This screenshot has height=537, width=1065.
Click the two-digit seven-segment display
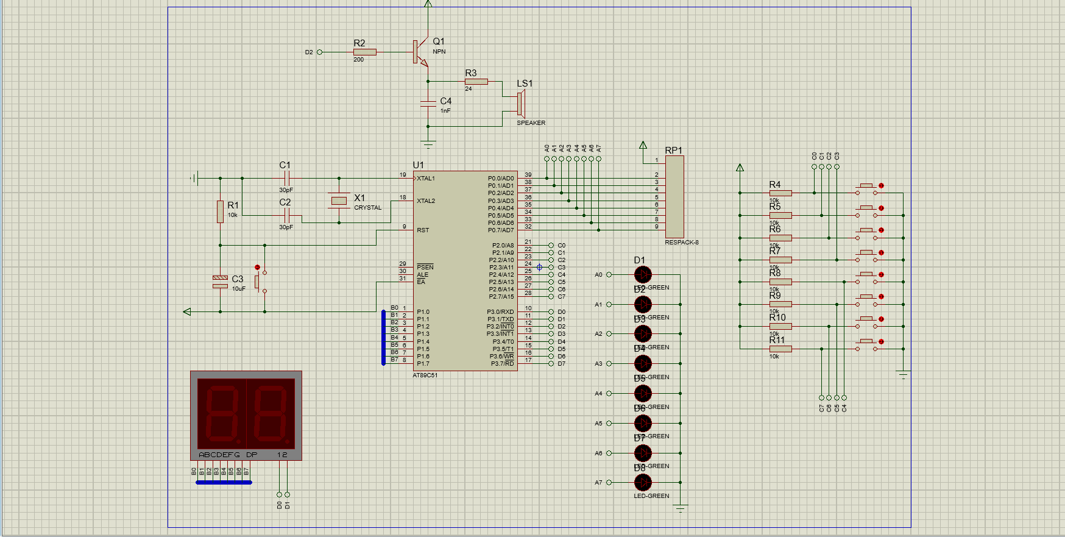click(246, 416)
